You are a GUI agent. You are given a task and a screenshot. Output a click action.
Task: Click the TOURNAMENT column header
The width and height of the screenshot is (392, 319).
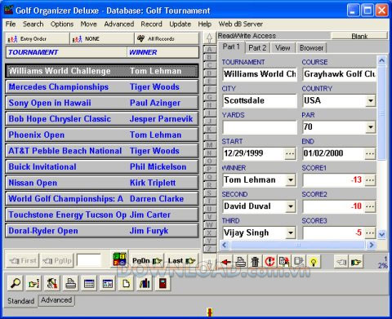pos(66,52)
